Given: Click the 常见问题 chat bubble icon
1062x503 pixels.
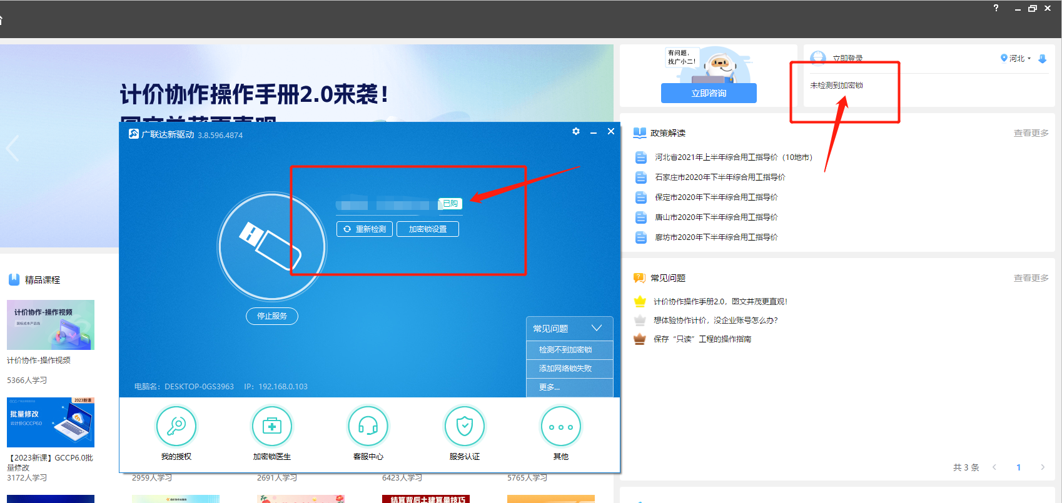Looking at the screenshot, I should tap(639, 278).
